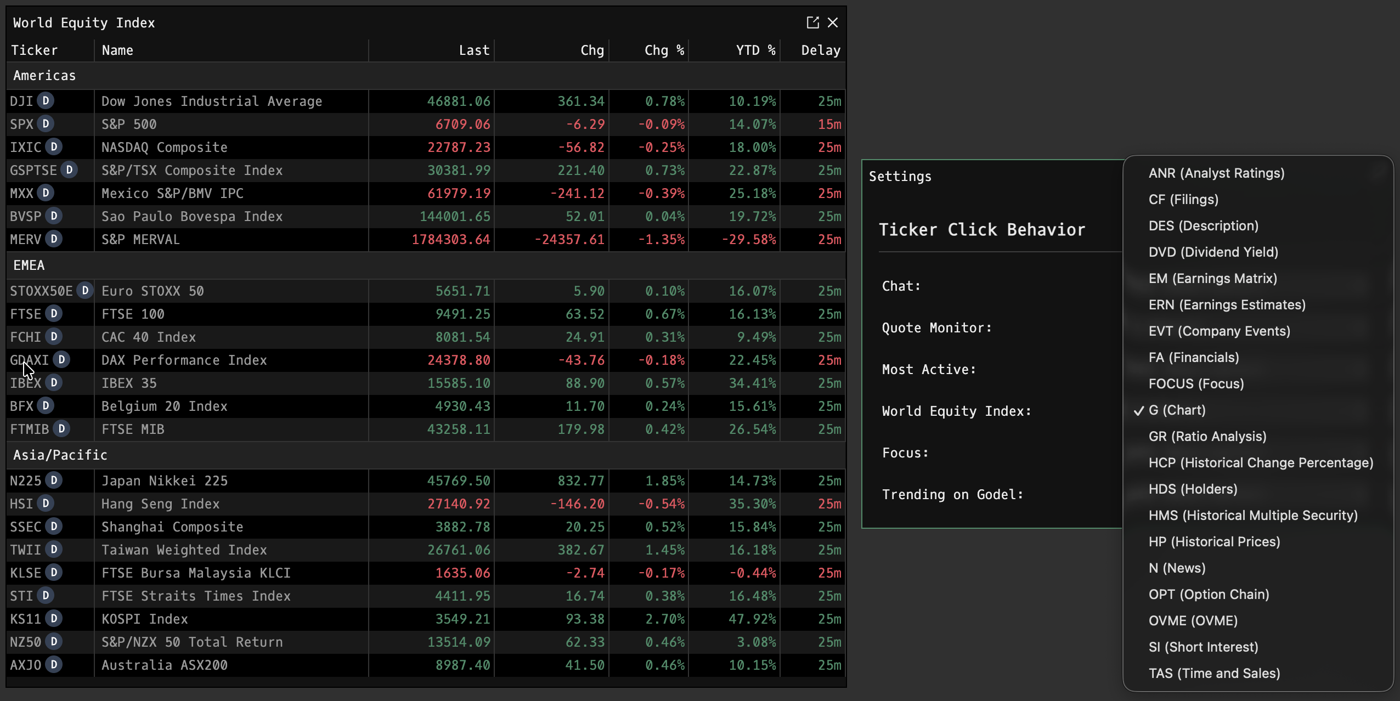Click the D badge beside TWII
Image resolution: width=1400 pixels, height=701 pixels.
pyautogui.click(x=54, y=550)
